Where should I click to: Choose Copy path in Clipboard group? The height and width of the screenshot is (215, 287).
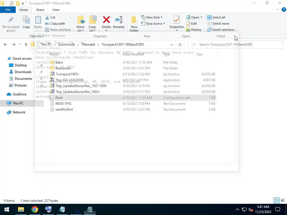[55, 24]
